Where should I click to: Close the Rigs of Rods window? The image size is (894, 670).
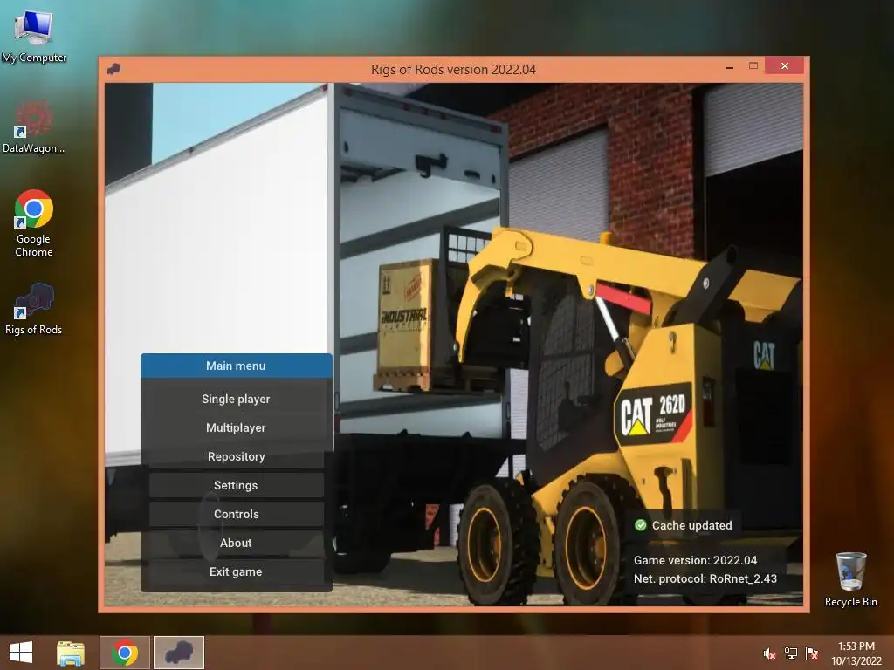point(785,66)
